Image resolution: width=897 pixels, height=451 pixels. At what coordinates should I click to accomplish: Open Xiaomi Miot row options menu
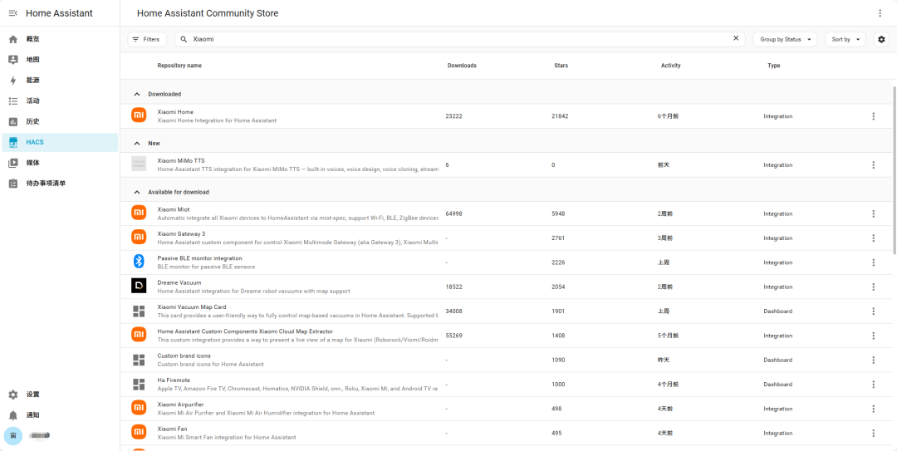coord(873,213)
